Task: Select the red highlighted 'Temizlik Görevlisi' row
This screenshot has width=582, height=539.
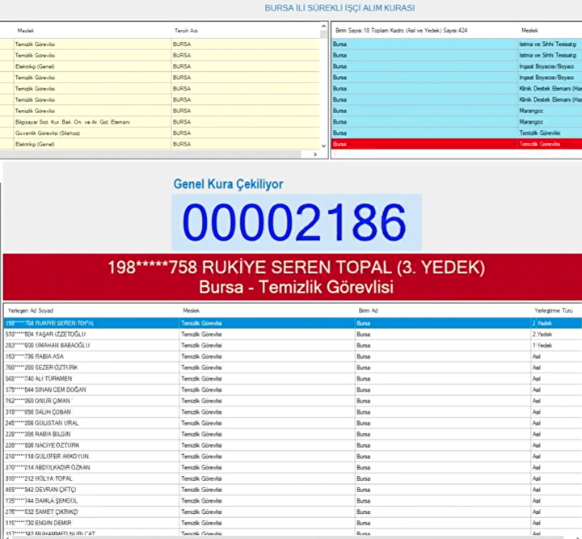Action: 457,145
